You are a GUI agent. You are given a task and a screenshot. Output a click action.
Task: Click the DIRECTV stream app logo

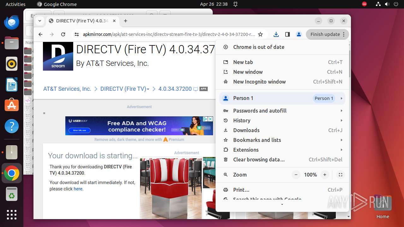pos(58,56)
